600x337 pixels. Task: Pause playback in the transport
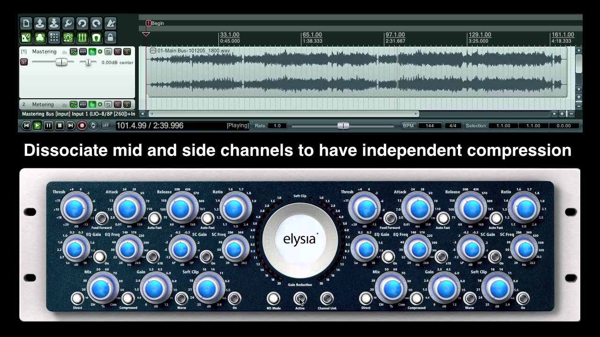[x=48, y=125]
